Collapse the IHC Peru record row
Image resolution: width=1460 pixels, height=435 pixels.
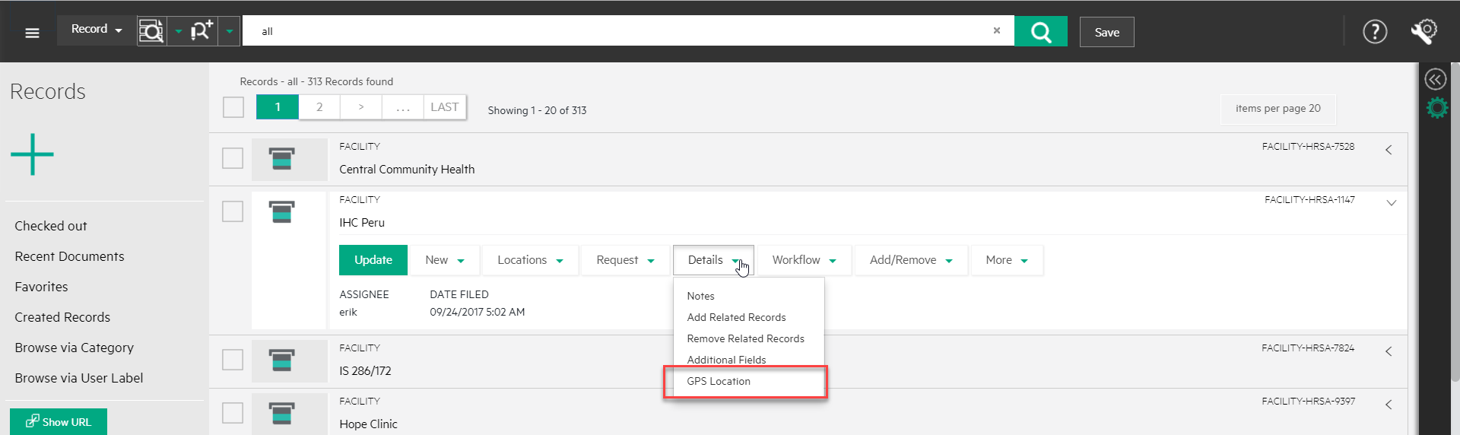(x=1392, y=203)
